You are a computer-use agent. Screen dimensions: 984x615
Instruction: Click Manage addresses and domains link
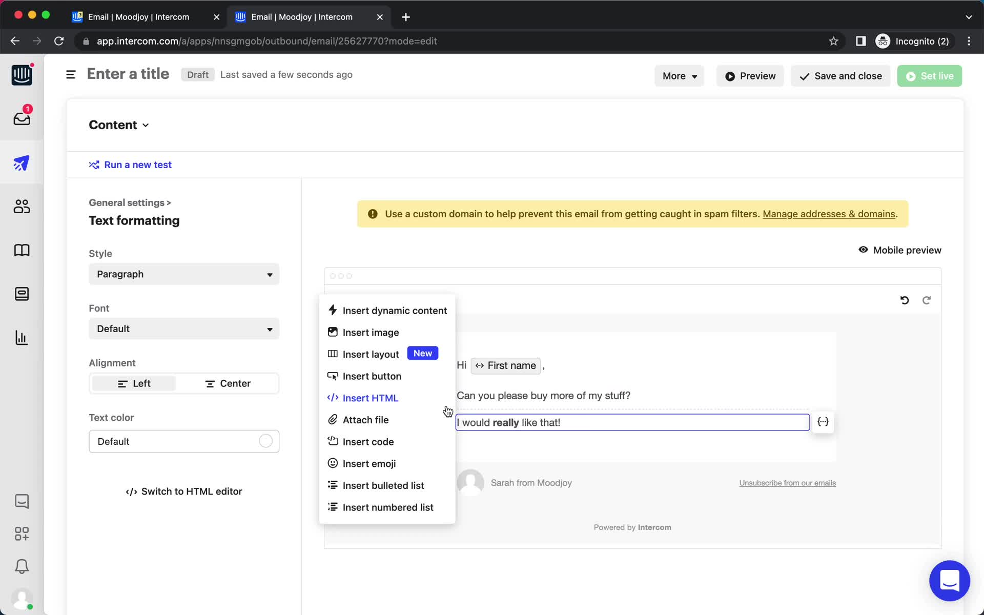pyautogui.click(x=829, y=213)
